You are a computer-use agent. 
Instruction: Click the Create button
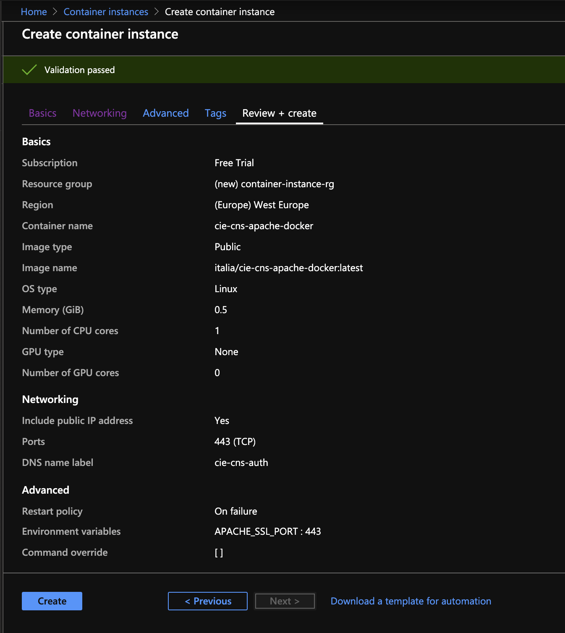(x=52, y=601)
